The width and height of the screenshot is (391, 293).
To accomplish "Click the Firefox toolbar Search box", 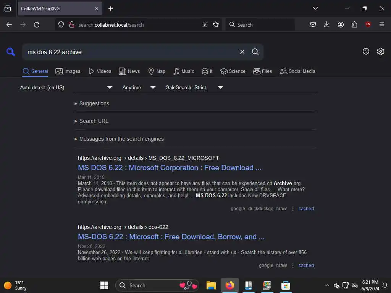I will 260,25.
